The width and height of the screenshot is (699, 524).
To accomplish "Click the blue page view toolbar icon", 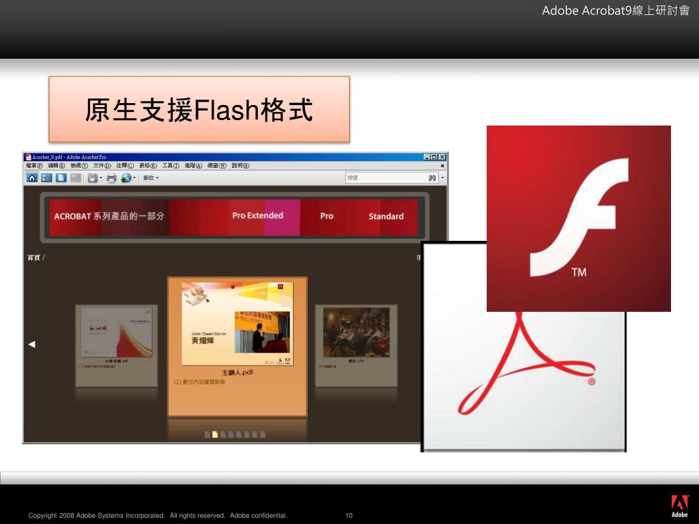I will (x=61, y=178).
